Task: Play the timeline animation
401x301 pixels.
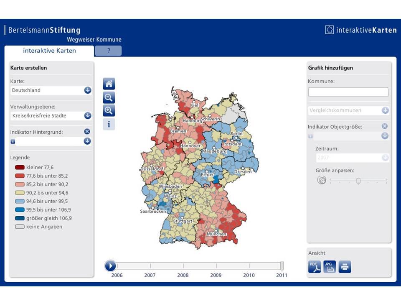Action: coord(110,266)
